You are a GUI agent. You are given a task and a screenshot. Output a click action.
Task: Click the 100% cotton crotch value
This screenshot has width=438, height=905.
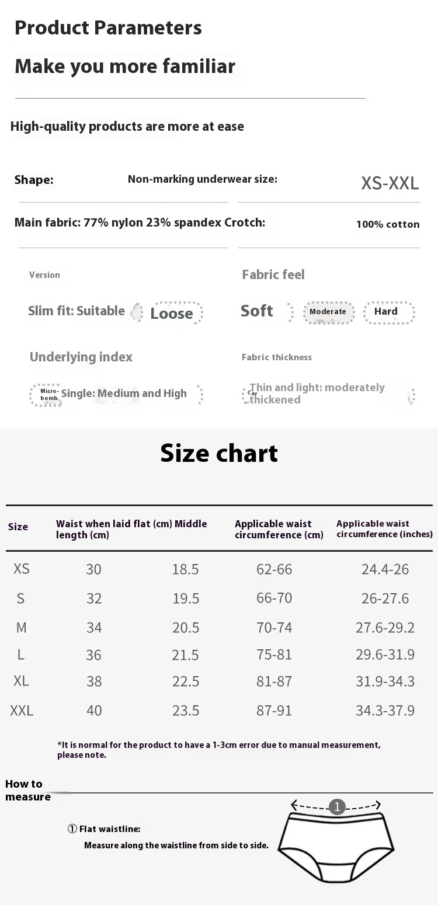coord(388,224)
